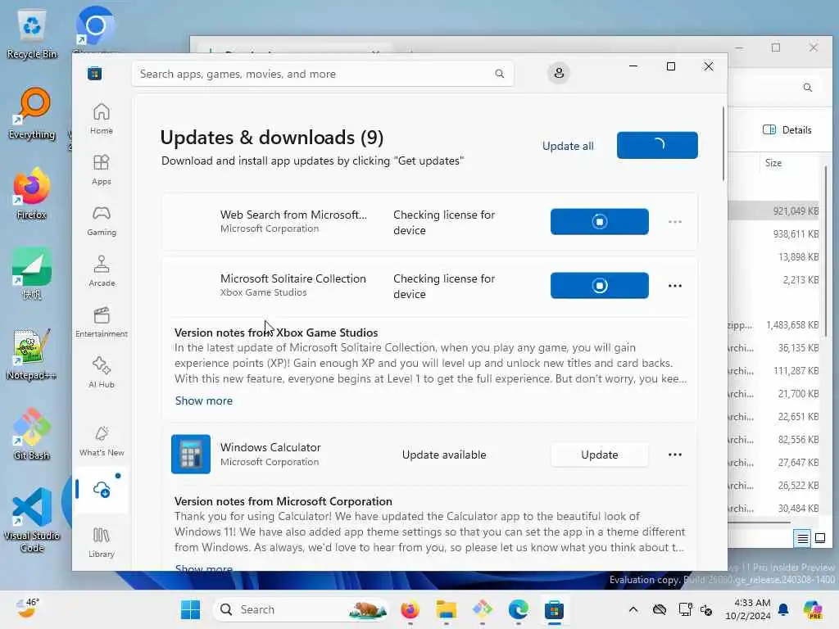Open the Arcade section

tap(101, 271)
